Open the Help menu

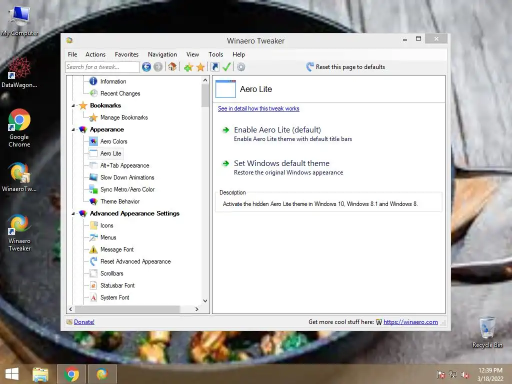238,54
